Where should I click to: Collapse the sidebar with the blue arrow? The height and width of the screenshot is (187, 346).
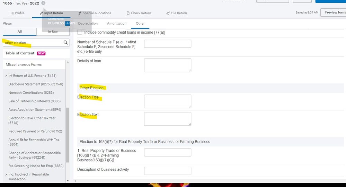click(67, 23)
